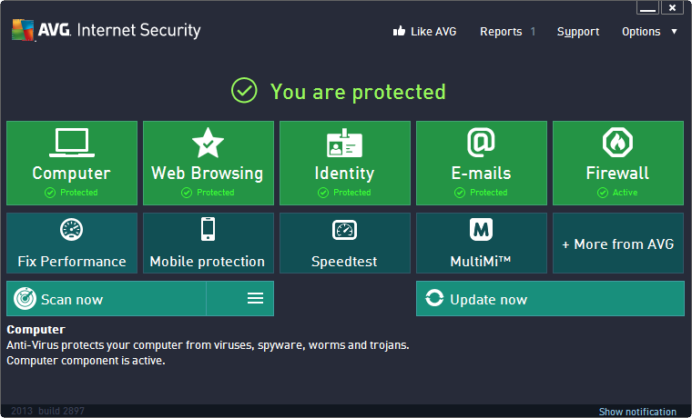
Task: Click the Show notification link
Action: point(637,412)
